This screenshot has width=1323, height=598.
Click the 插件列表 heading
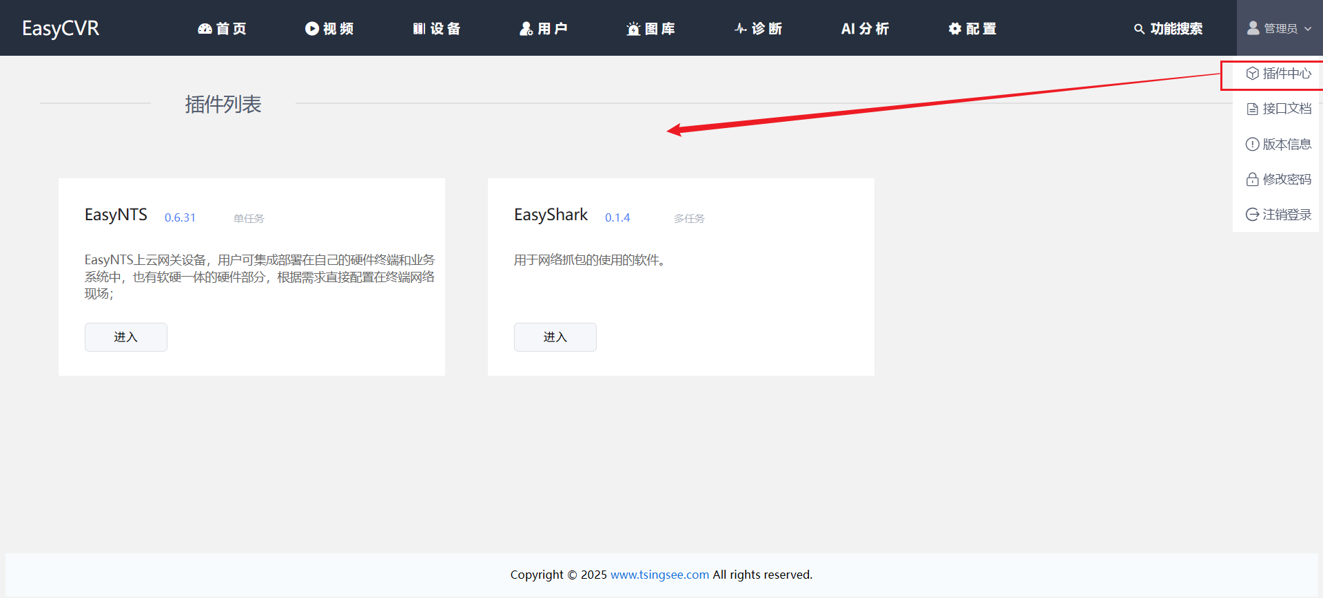pyautogui.click(x=223, y=105)
